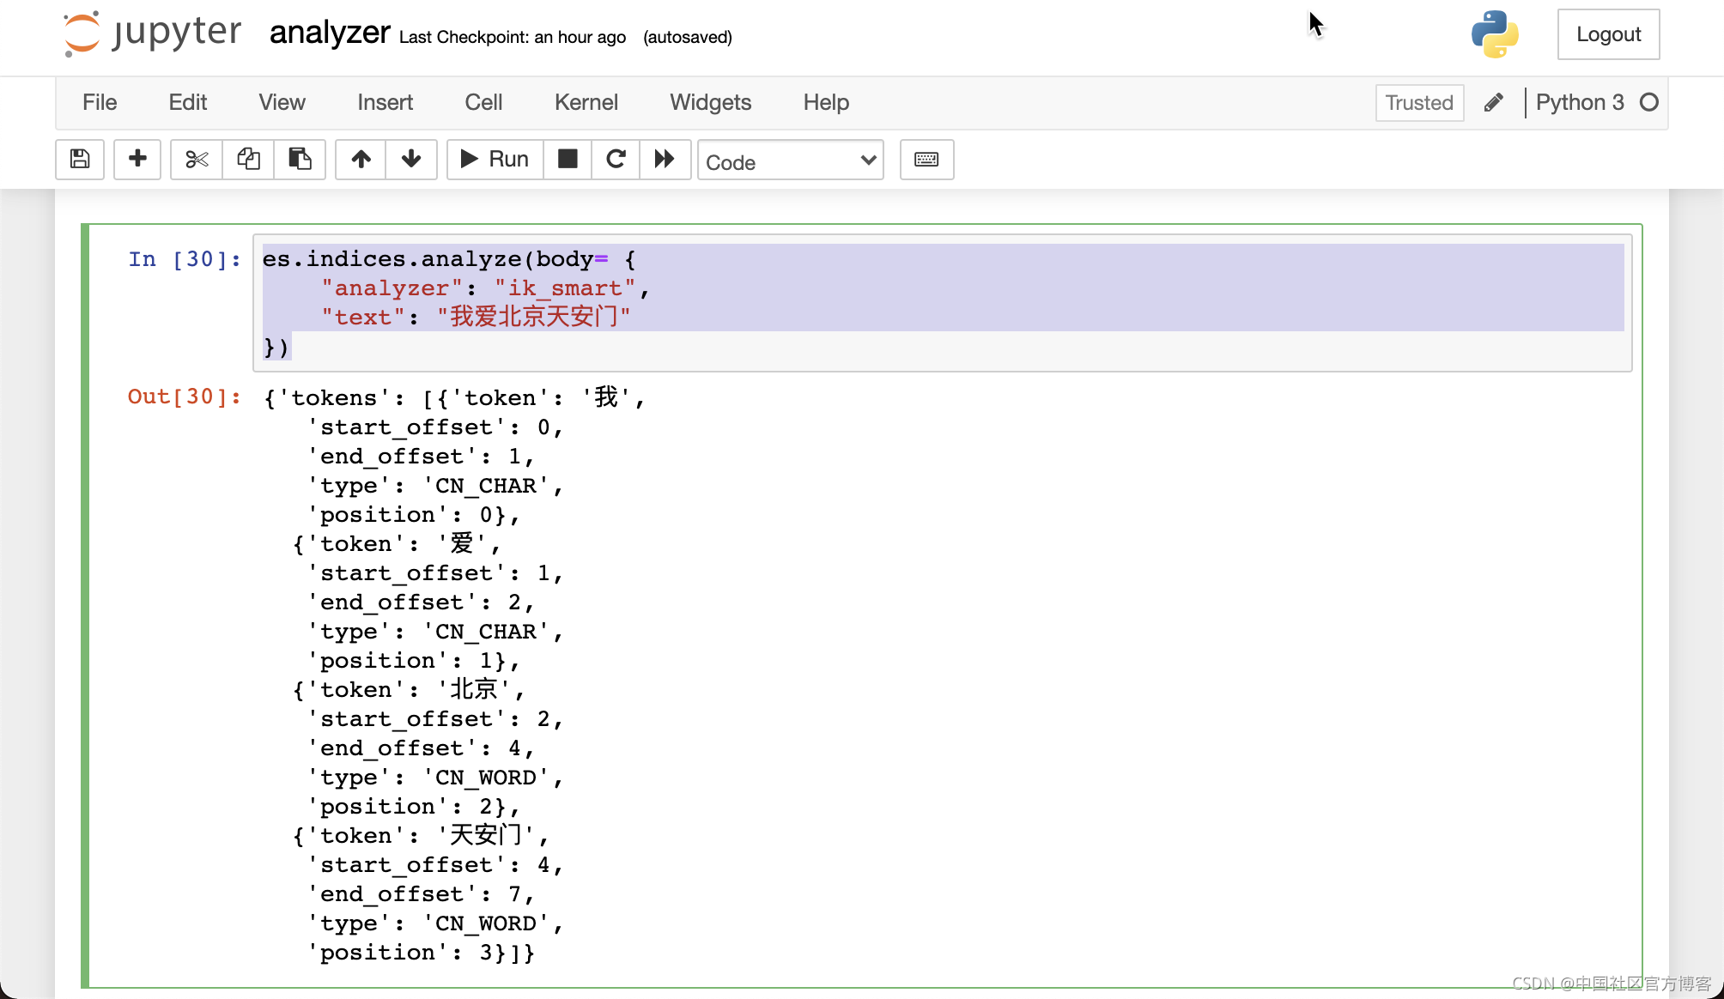Viewport: 1724px width, 999px height.
Task: Cut the selected cell using scissors icon
Action: click(x=196, y=160)
